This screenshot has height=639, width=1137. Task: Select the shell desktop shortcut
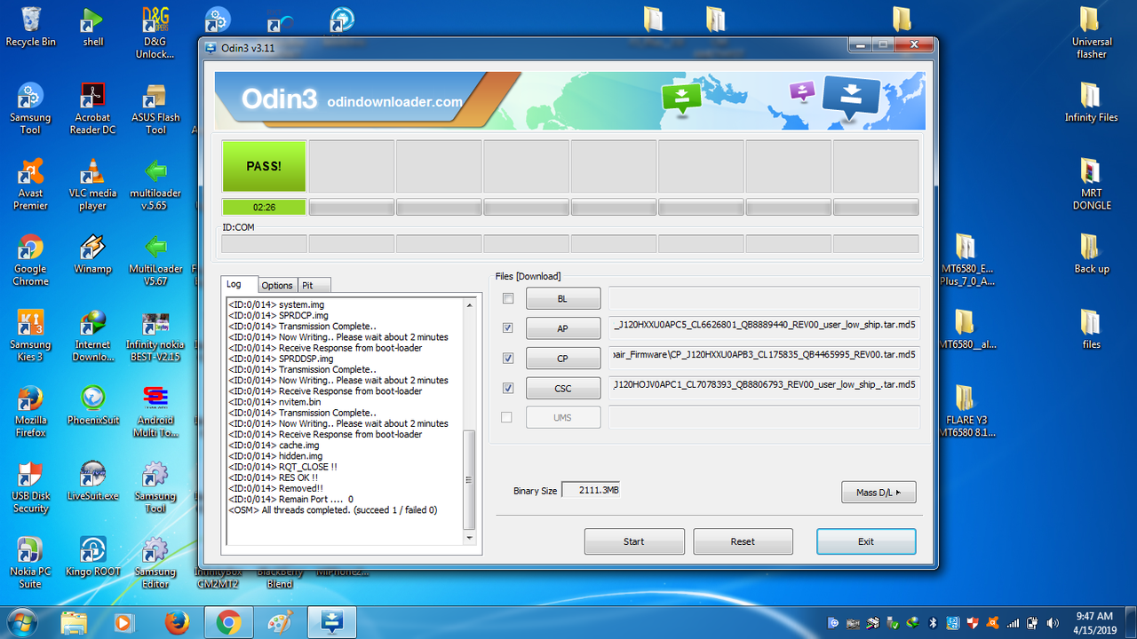92,27
